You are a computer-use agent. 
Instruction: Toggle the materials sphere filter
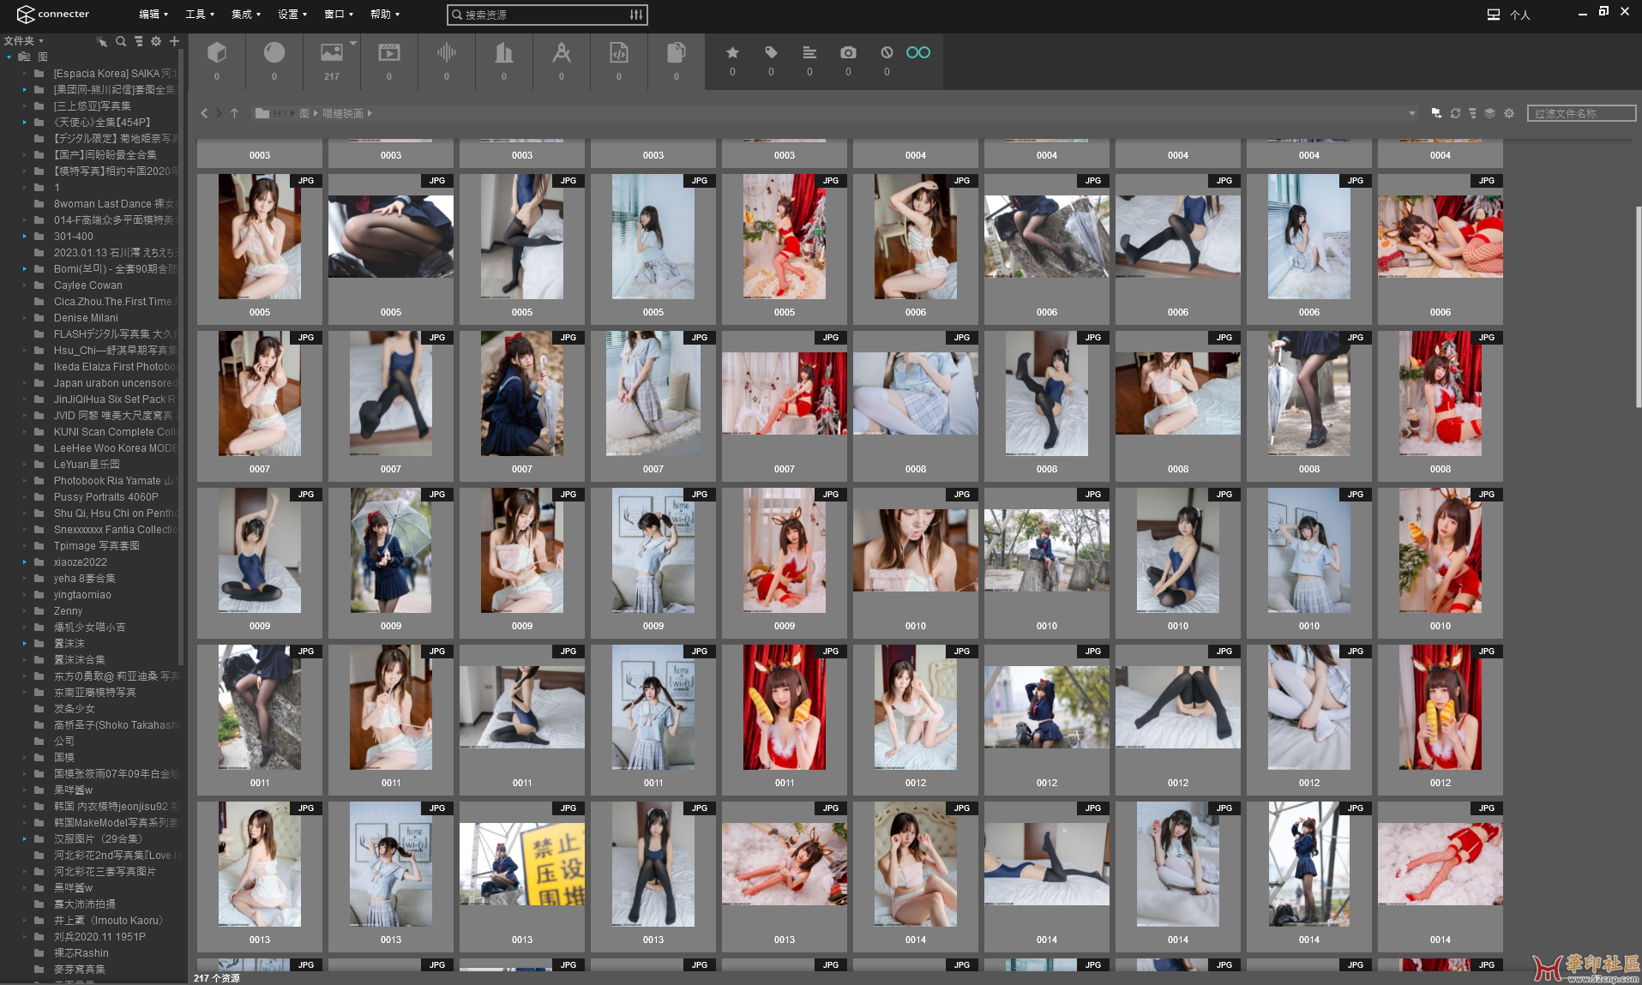coord(274,53)
